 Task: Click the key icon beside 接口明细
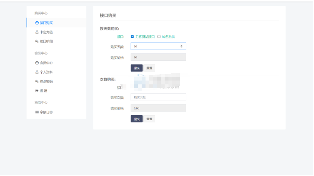point(37,41)
